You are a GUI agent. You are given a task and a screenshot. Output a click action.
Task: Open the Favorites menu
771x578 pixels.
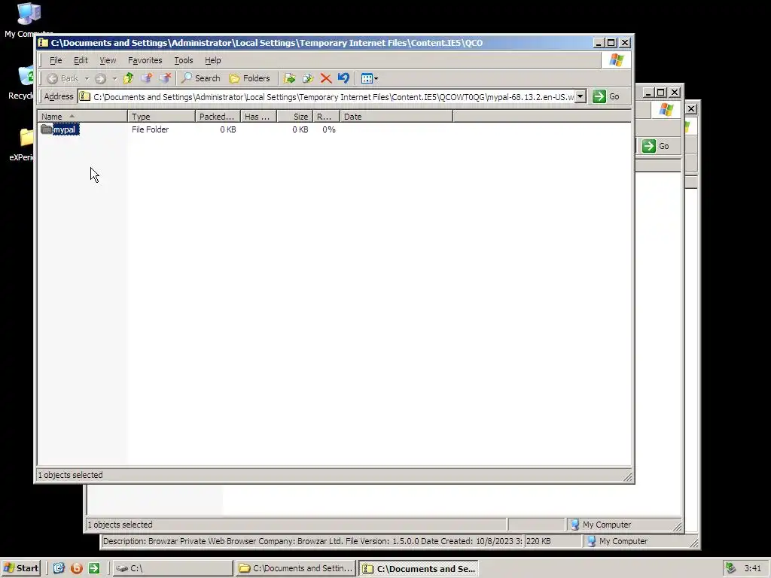pyautogui.click(x=145, y=60)
